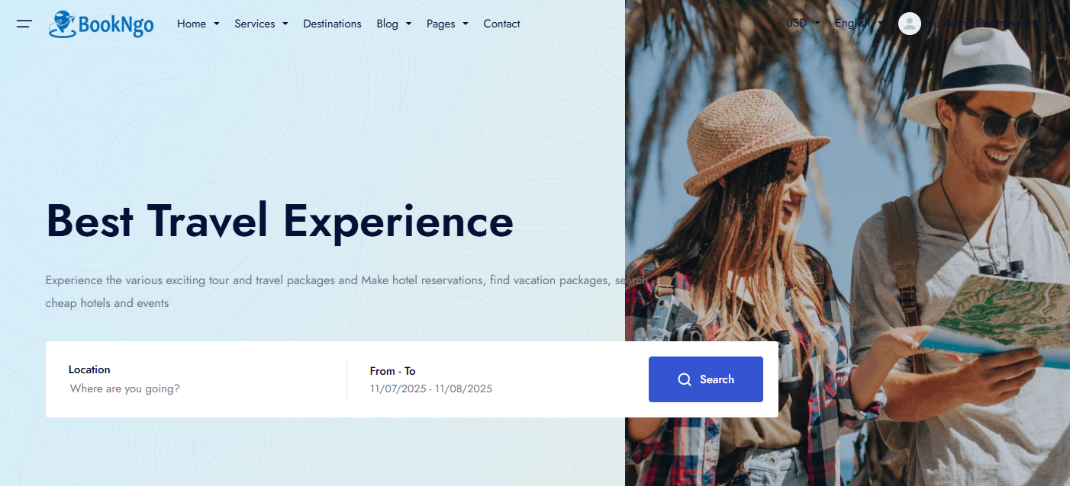Open the English language selector
This screenshot has height=486, width=1070.
tap(859, 23)
